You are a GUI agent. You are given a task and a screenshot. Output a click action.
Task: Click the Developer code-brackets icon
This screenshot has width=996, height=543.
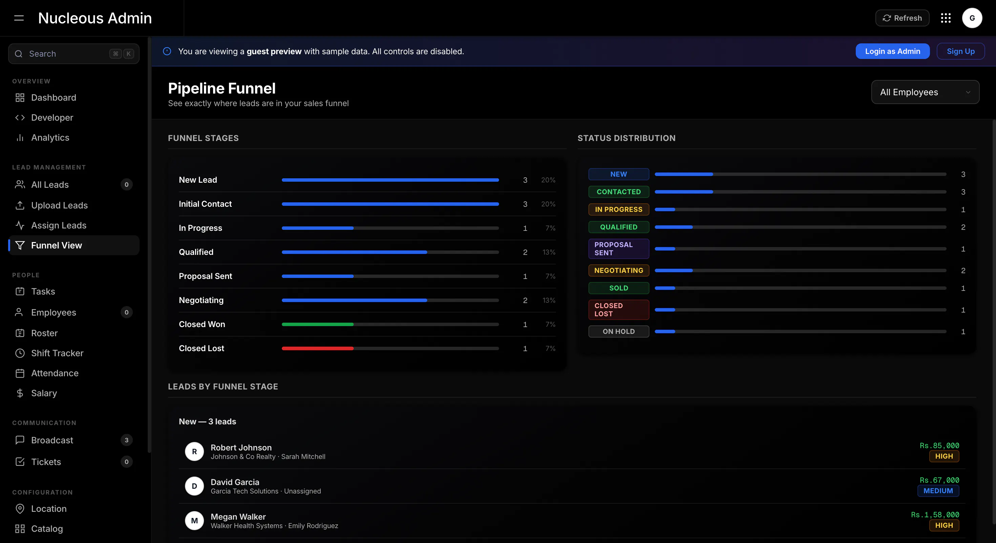click(x=20, y=118)
